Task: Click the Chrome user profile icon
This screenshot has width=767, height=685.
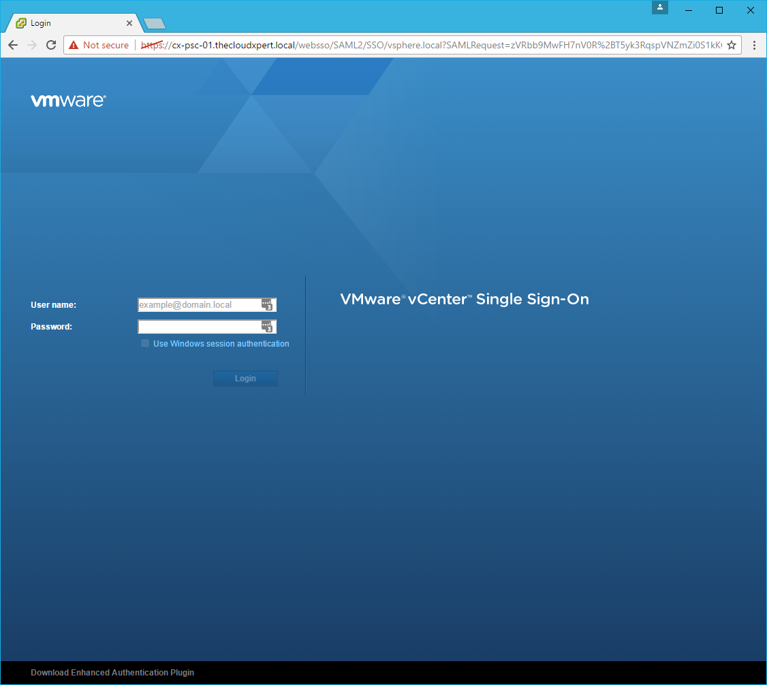Action: 659,7
